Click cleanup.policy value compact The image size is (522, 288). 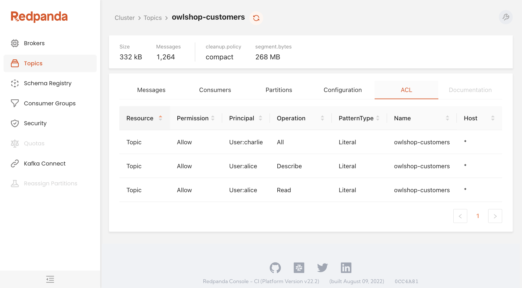(x=219, y=57)
